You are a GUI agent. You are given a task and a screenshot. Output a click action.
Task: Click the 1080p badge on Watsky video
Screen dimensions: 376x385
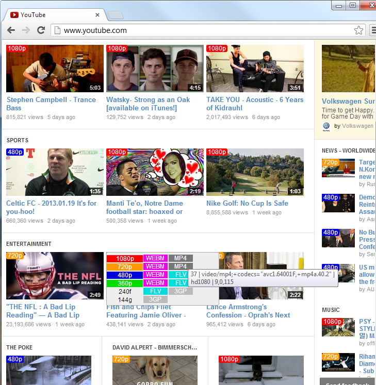(117, 48)
